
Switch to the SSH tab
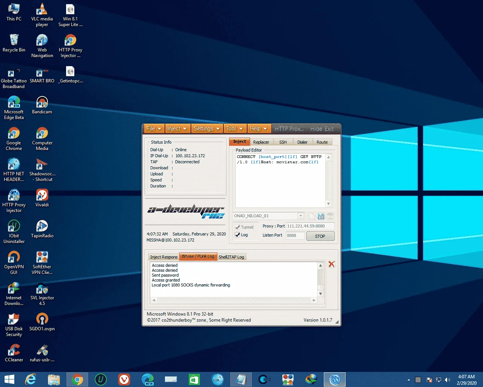pyautogui.click(x=283, y=142)
